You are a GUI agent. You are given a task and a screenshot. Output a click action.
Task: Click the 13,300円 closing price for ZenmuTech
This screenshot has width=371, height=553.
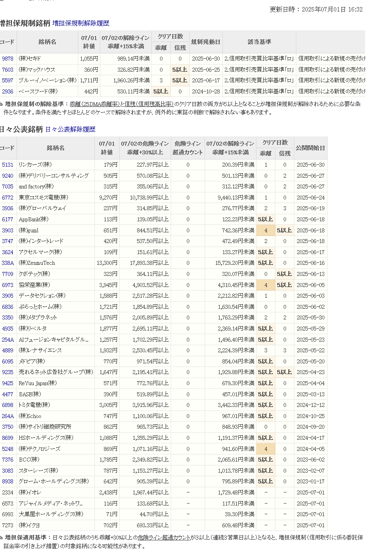pyautogui.click(x=107, y=263)
